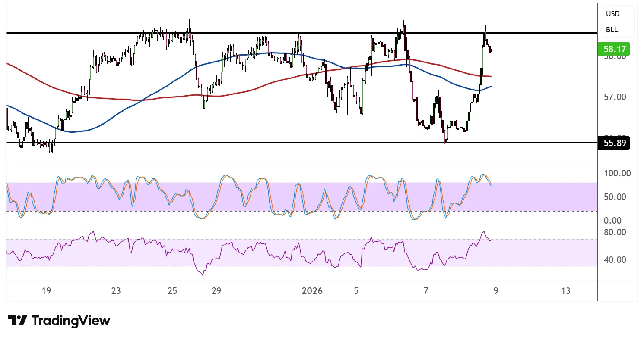
Task: Click the date 19 on time axis
Action: [47, 291]
